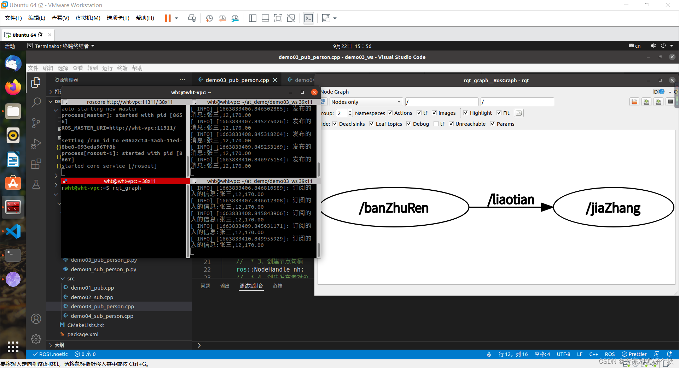
Task: Click rqt save as SVG icon
Action: (658, 102)
